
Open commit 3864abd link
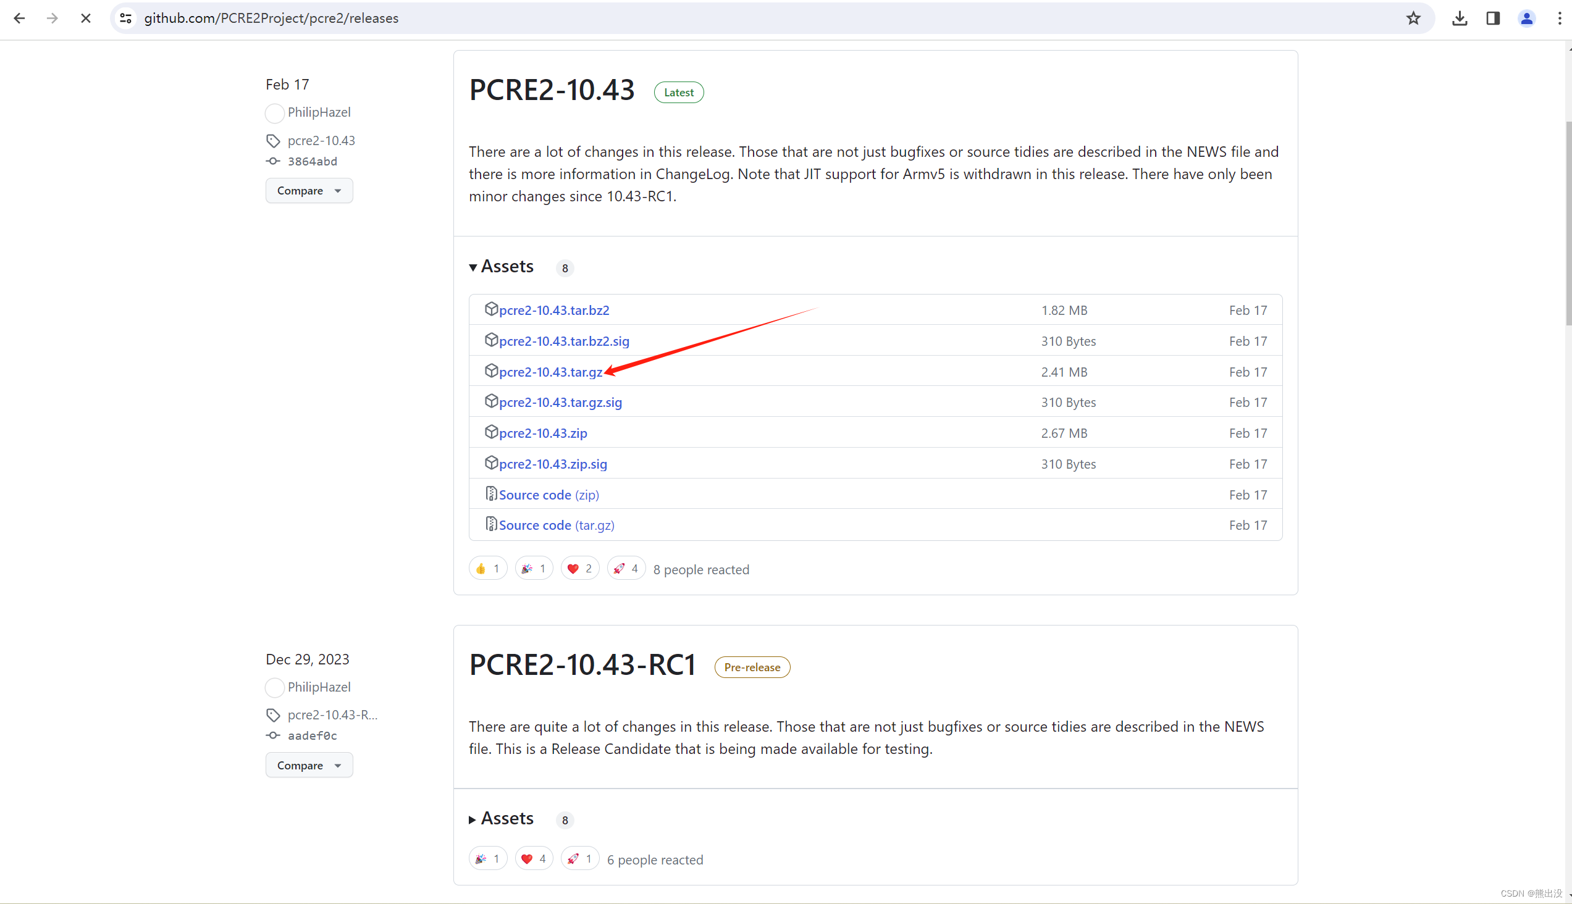coord(312,161)
